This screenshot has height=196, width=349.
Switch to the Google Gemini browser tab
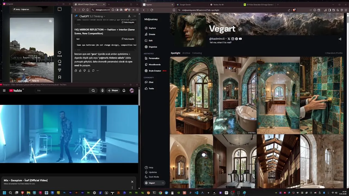pos(191,5)
